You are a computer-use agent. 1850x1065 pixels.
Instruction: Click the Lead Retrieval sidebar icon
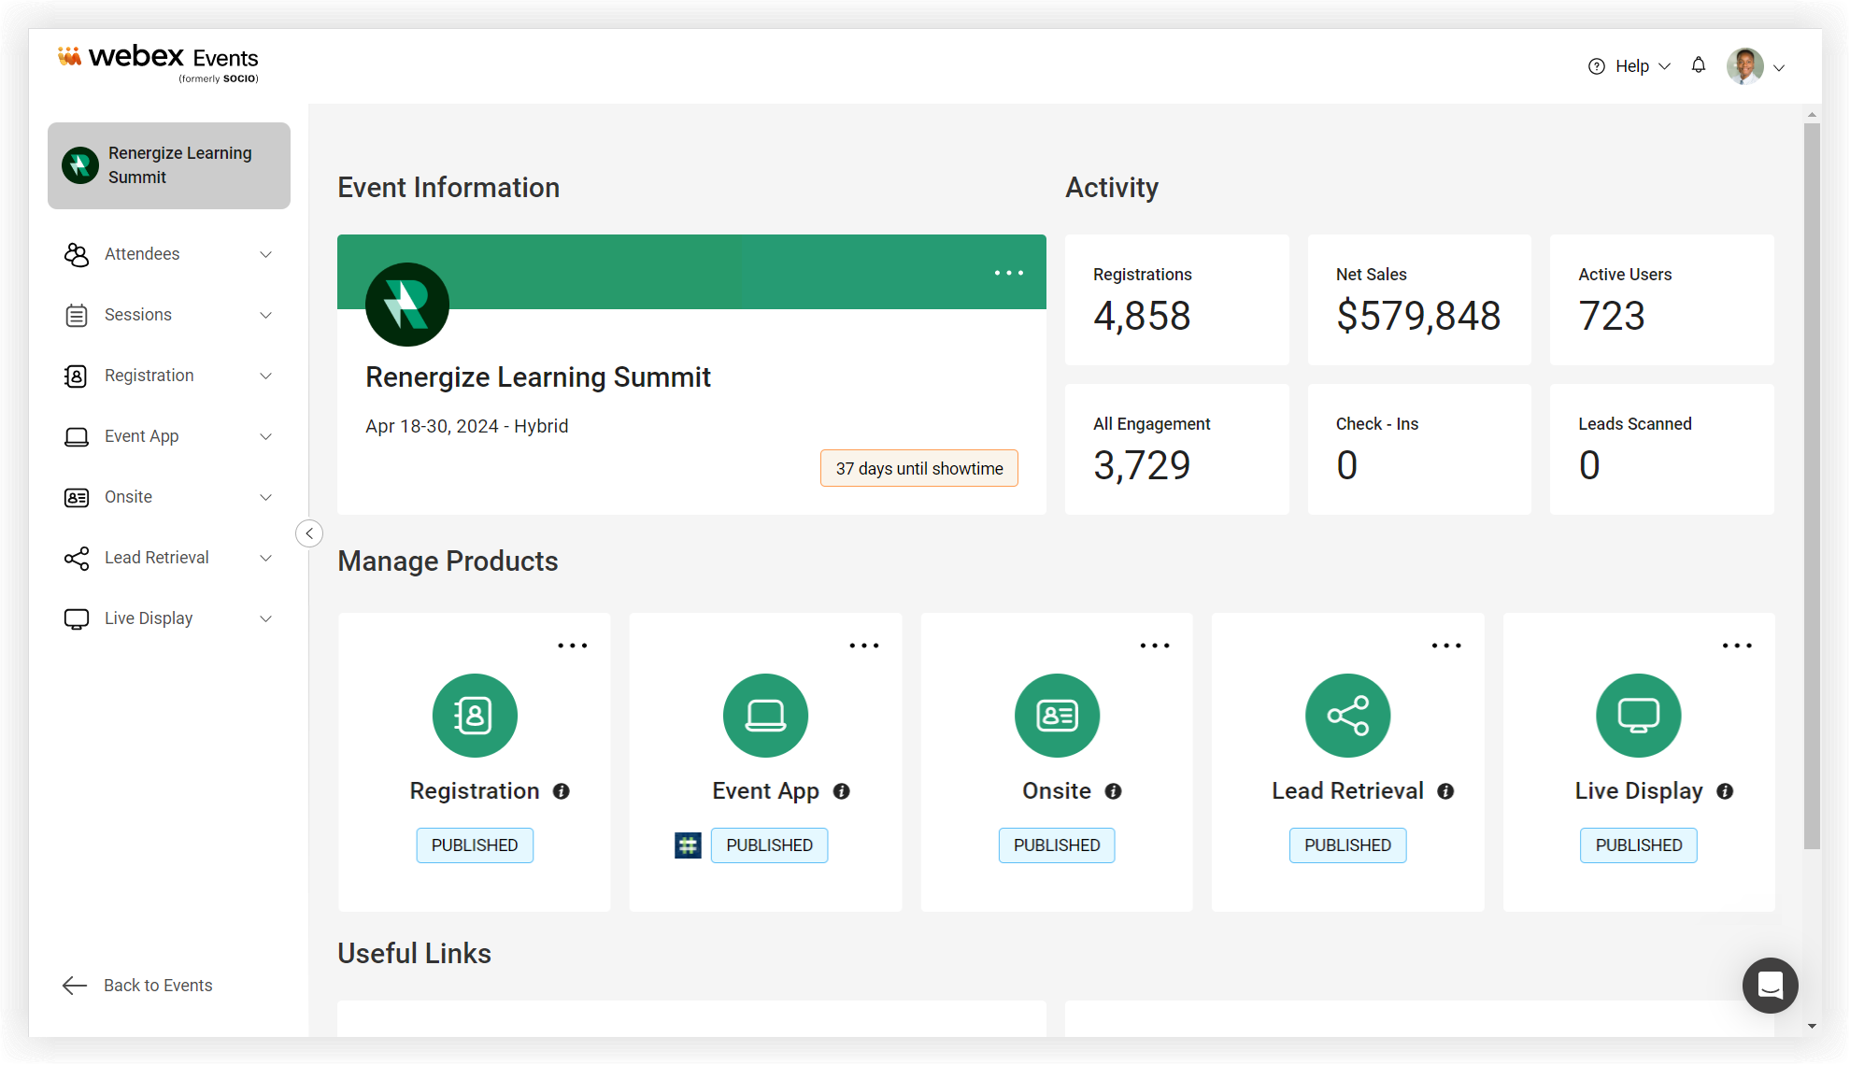(x=77, y=558)
